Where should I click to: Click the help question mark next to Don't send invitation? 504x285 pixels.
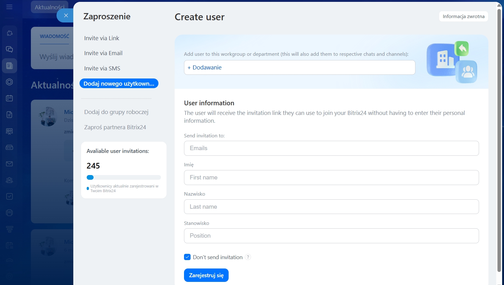[x=248, y=257]
